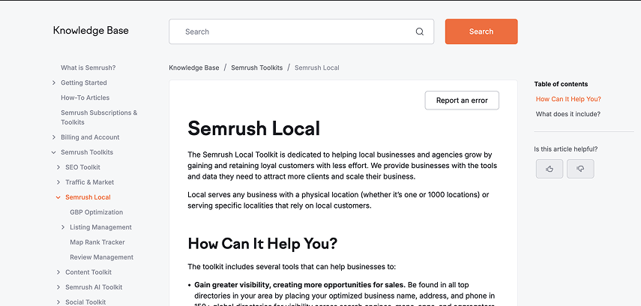Click the thumbs up helpful icon
Viewport: 641px width, 306px height.
tap(550, 169)
